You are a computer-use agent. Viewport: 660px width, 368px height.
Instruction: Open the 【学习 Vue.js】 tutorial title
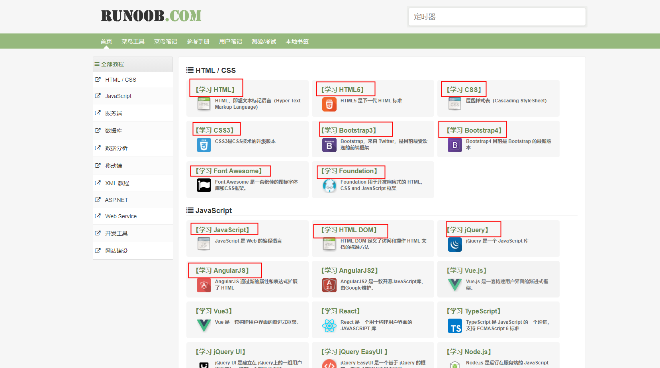tap(466, 270)
